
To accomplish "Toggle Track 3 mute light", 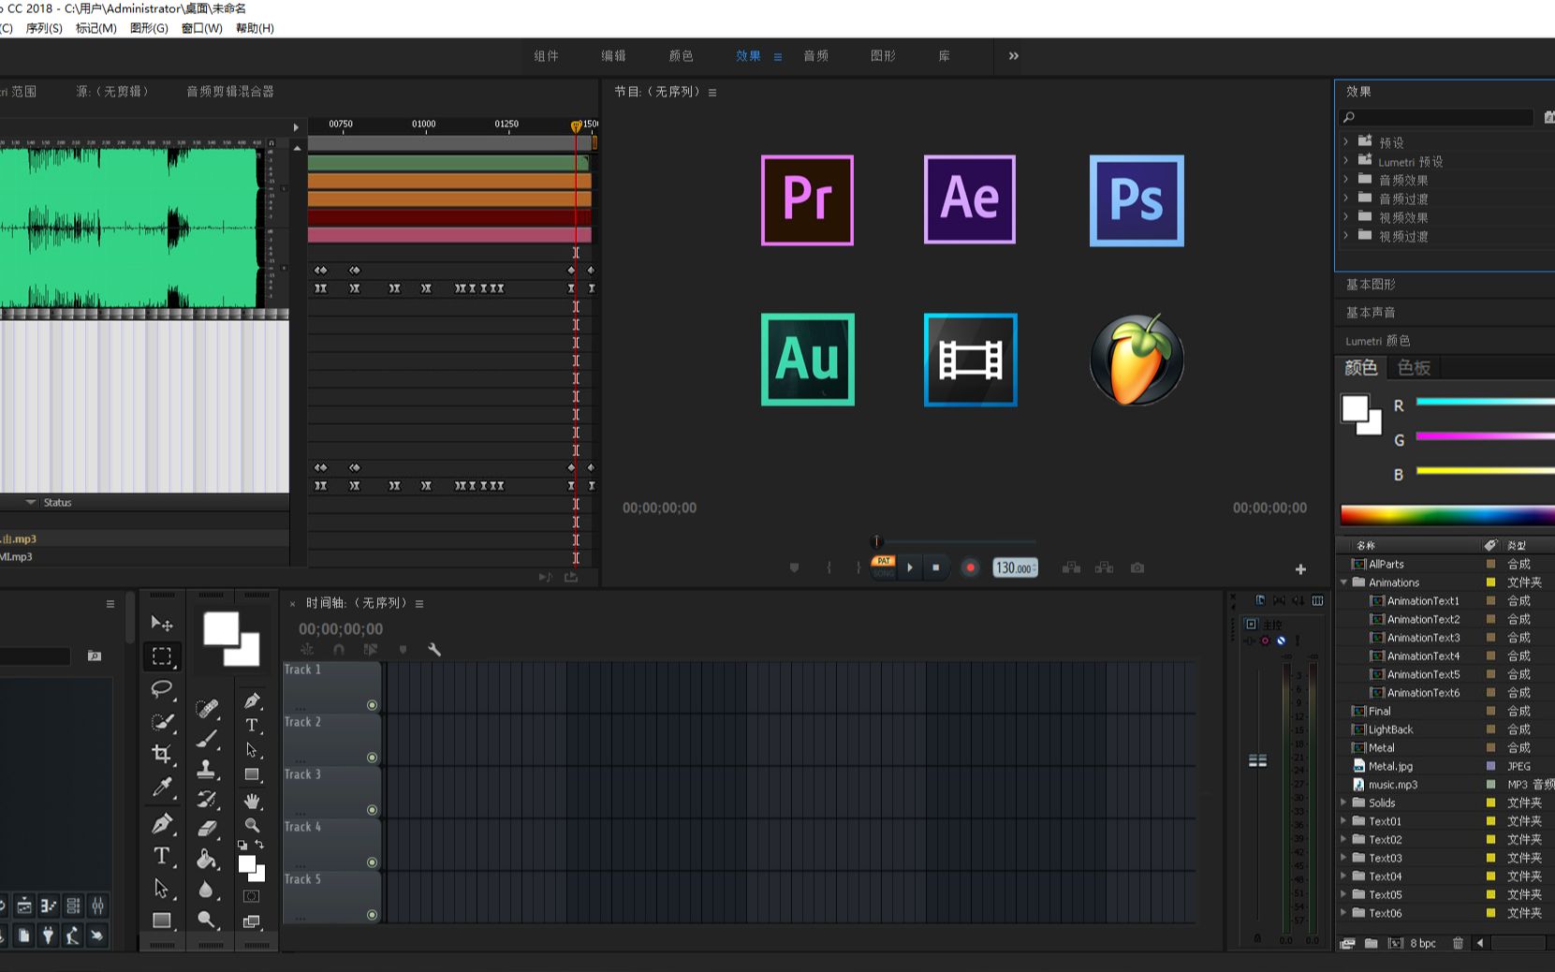I will coord(372,810).
